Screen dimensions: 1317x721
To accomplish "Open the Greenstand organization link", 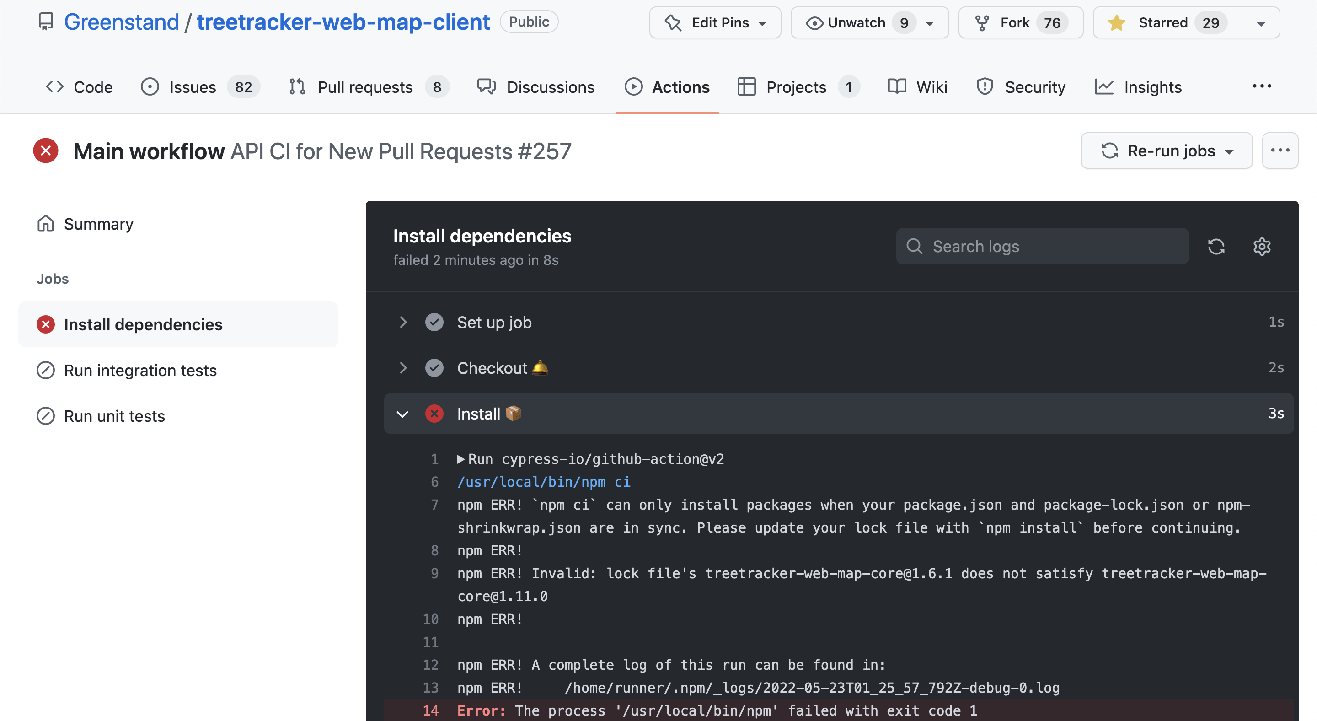I will (x=122, y=22).
